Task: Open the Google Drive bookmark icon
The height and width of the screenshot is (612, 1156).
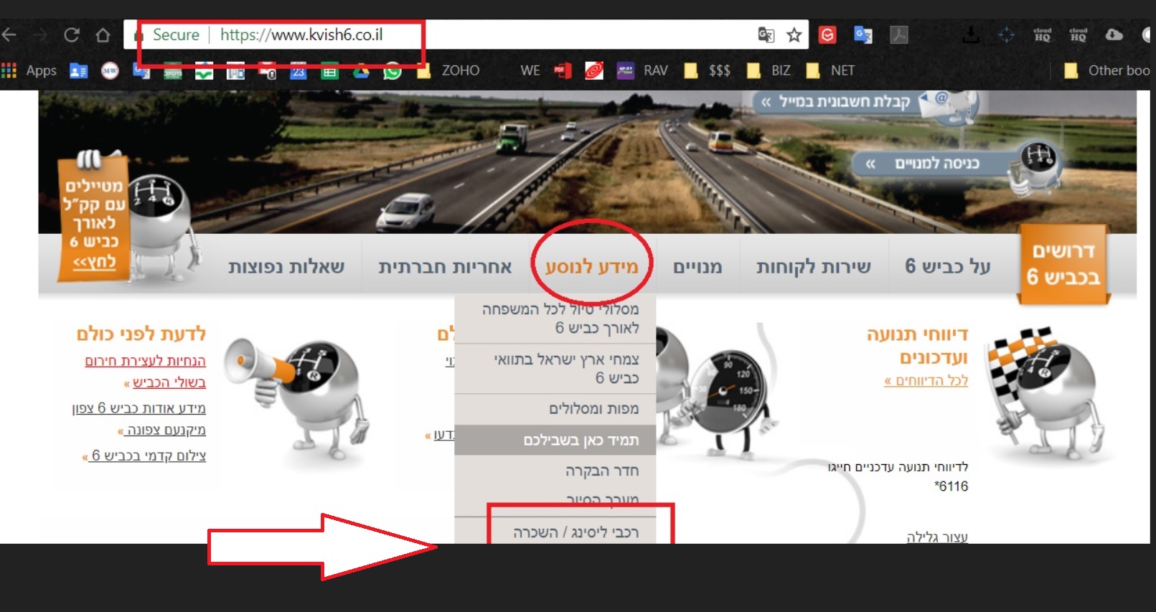Action: [360, 70]
